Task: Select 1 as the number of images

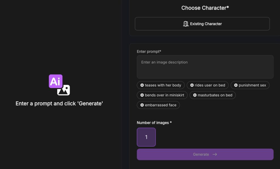Action: click(x=146, y=137)
